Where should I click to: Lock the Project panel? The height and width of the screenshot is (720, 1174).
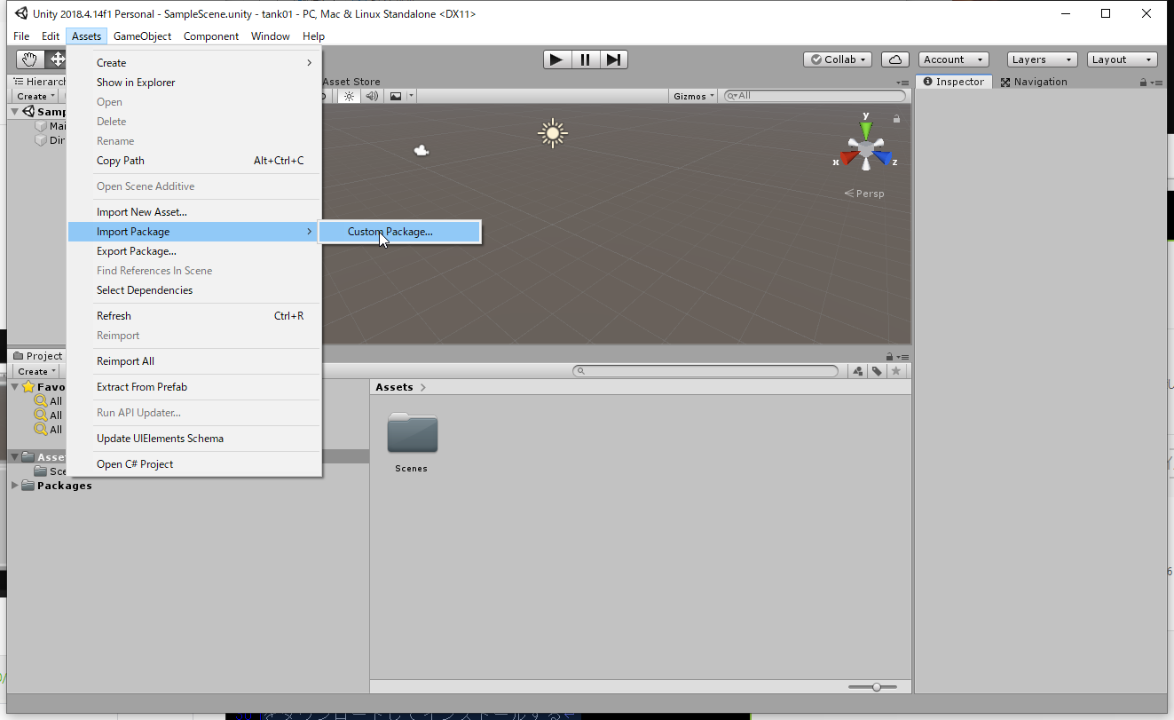tap(891, 356)
